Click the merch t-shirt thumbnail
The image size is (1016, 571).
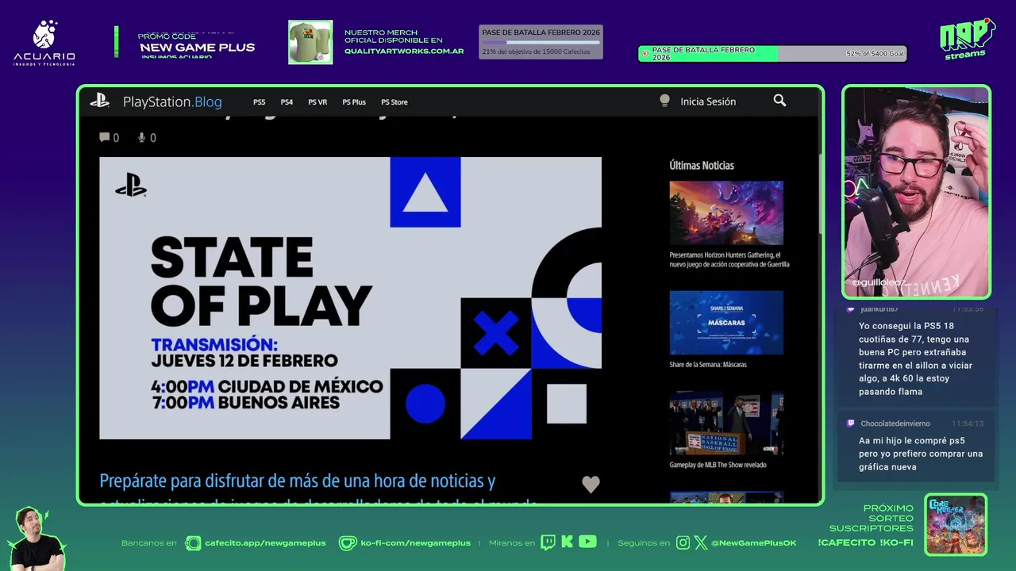310,42
